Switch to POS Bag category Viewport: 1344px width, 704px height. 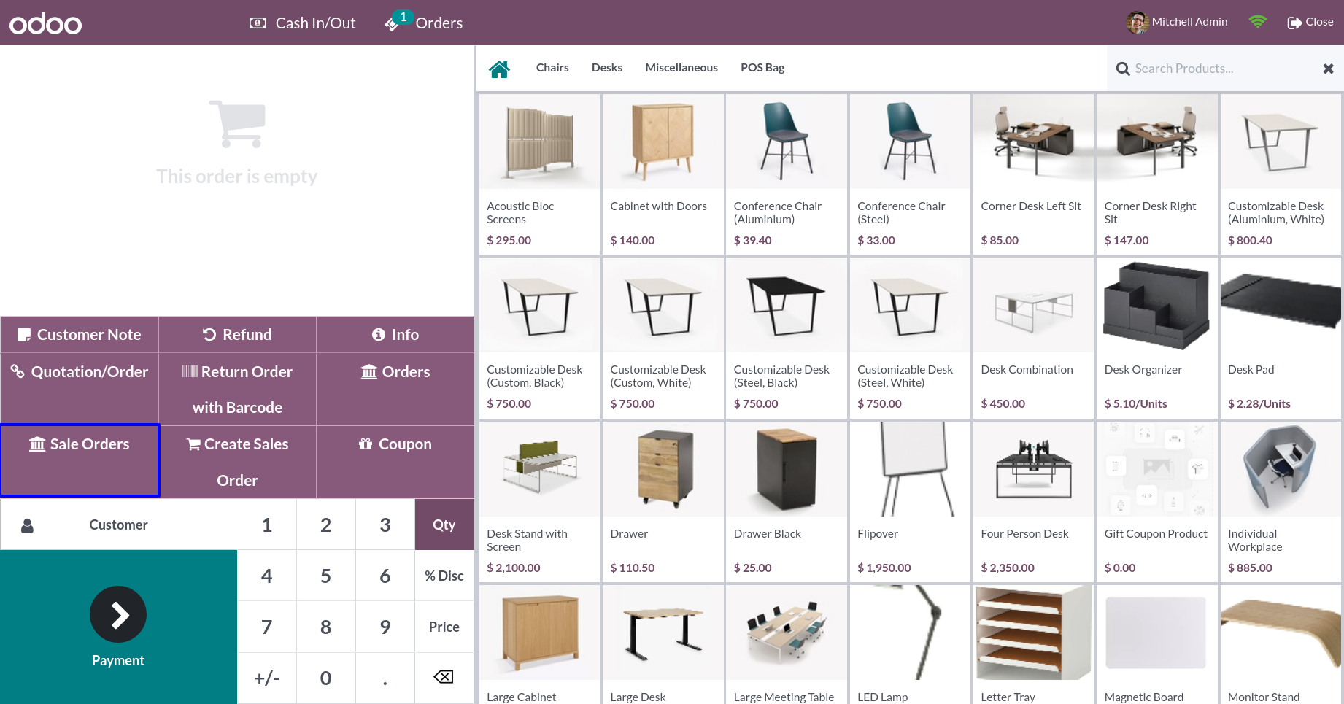tap(762, 67)
